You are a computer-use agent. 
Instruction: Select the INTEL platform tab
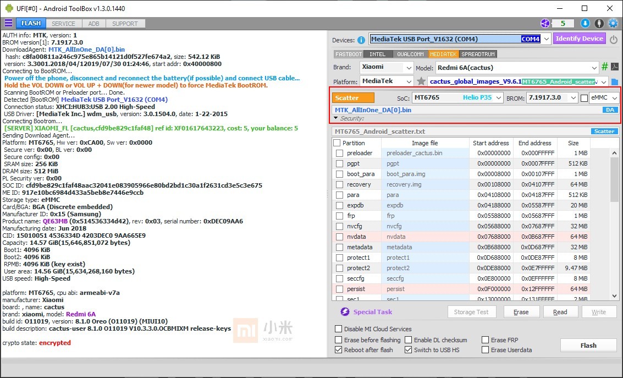pyautogui.click(x=377, y=54)
